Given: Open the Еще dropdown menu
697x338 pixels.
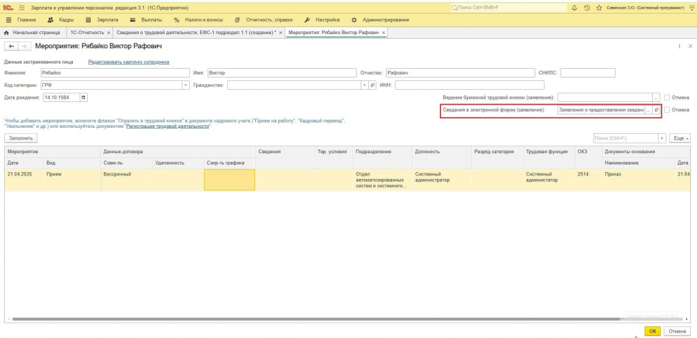Looking at the screenshot, I should (x=681, y=139).
